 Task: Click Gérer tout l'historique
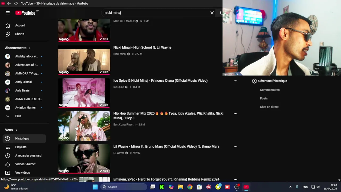(273, 81)
